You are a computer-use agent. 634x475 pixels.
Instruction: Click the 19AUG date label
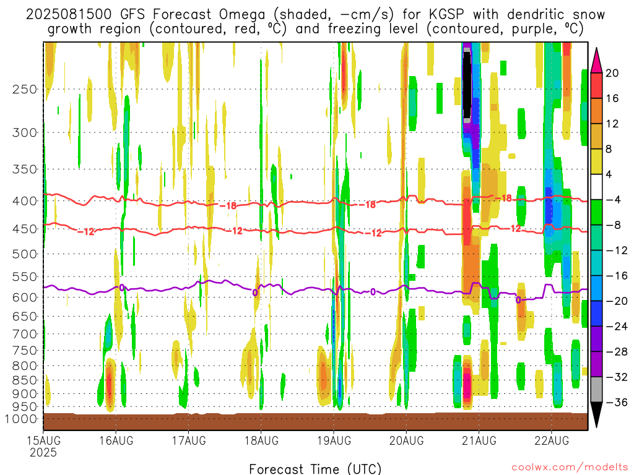pyautogui.click(x=334, y=440)
